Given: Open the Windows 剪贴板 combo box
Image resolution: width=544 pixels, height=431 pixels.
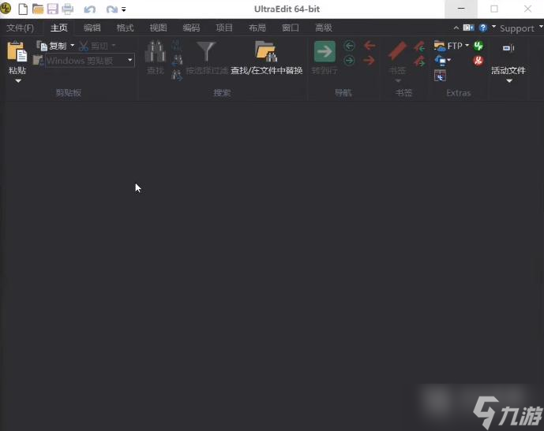Looking at the screenshot, I should [90, 61].
